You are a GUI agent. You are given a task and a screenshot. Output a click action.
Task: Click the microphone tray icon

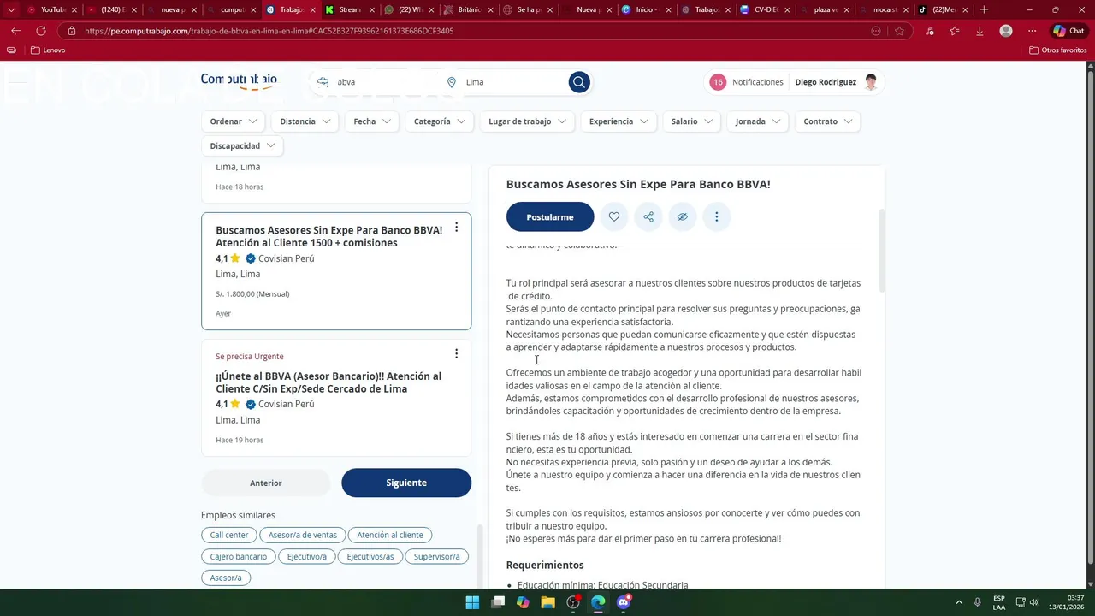(977, 602)
